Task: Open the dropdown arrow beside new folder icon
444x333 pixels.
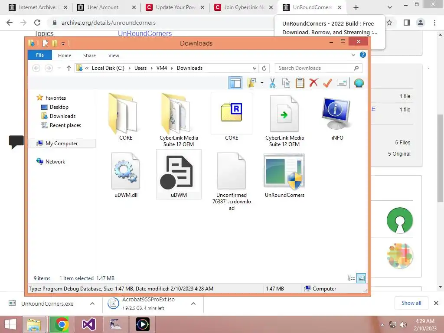Action: [x=262, y=83]
